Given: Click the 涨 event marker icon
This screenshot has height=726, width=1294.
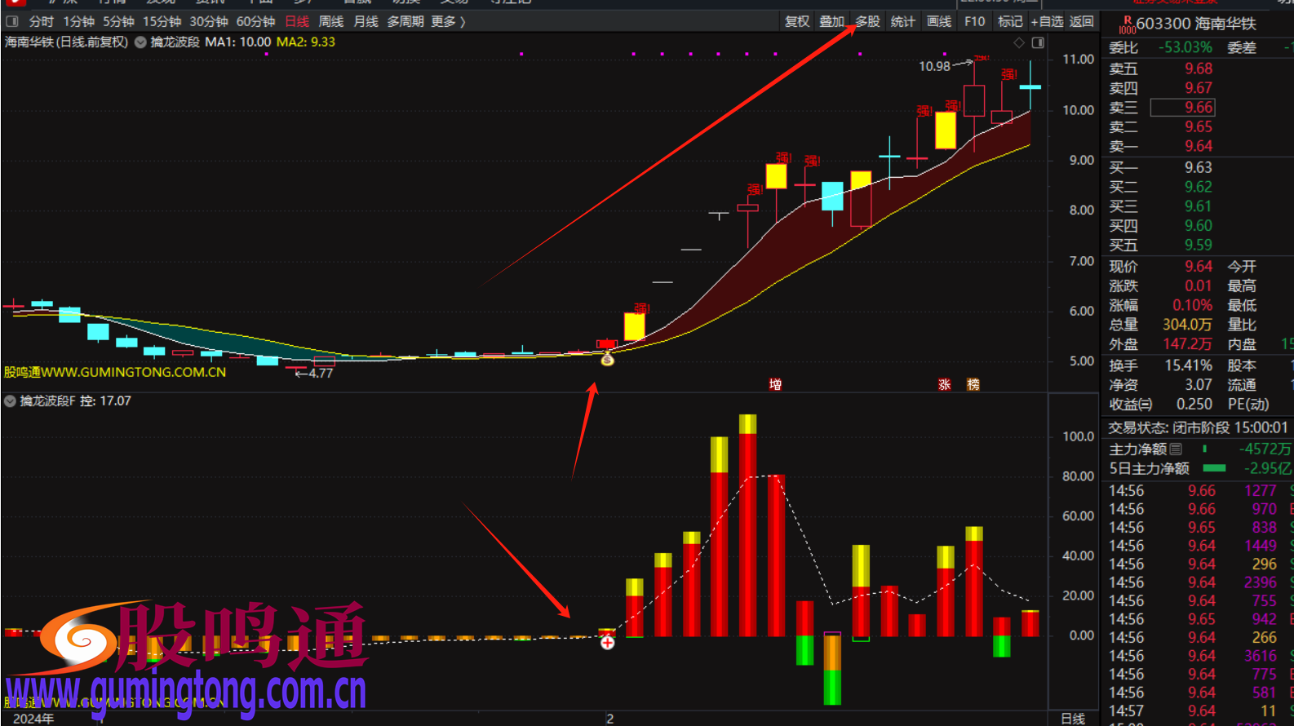Looking at the screenshot, I should coord(944,384).
